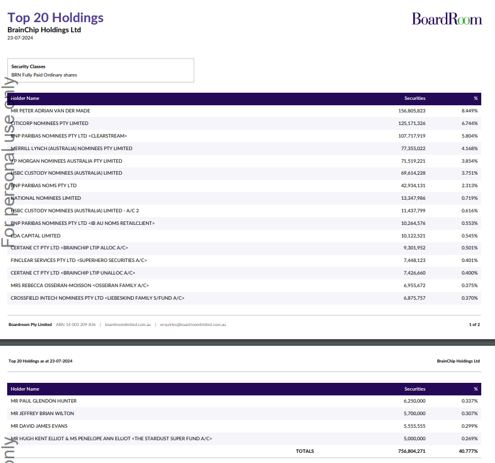495x463 pixels.
Task: Click CERTANE CT <BRAINCHIP LTIP ALLOC A/C> holder
Action: tap(69, 248)
